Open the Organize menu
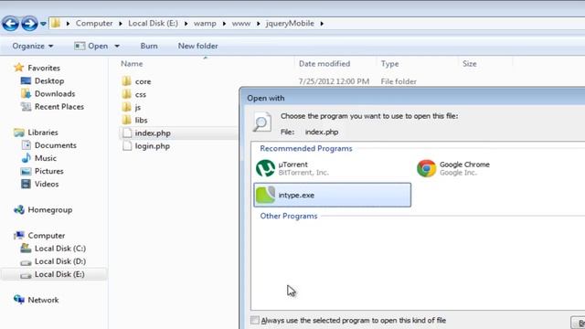The height and width of the screenshot is (329, 585). (33, 46)
